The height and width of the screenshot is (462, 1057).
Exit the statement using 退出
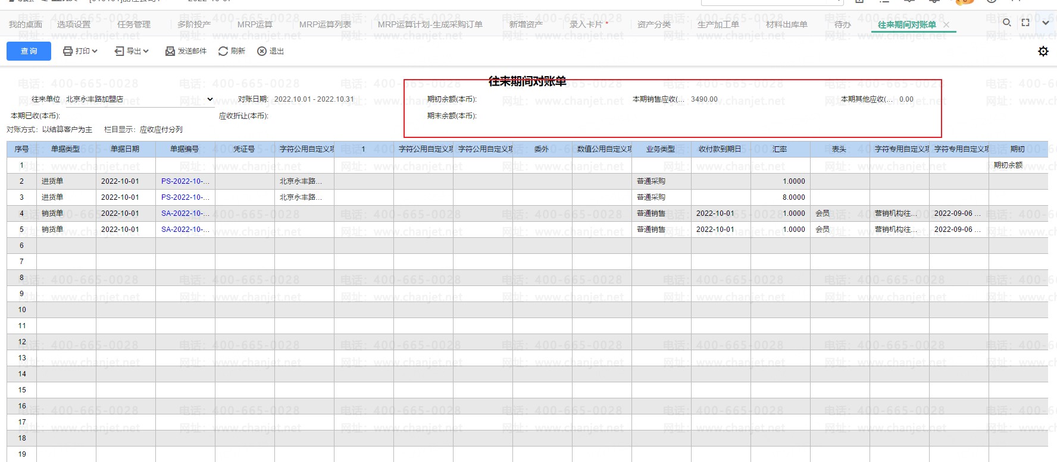270,51
